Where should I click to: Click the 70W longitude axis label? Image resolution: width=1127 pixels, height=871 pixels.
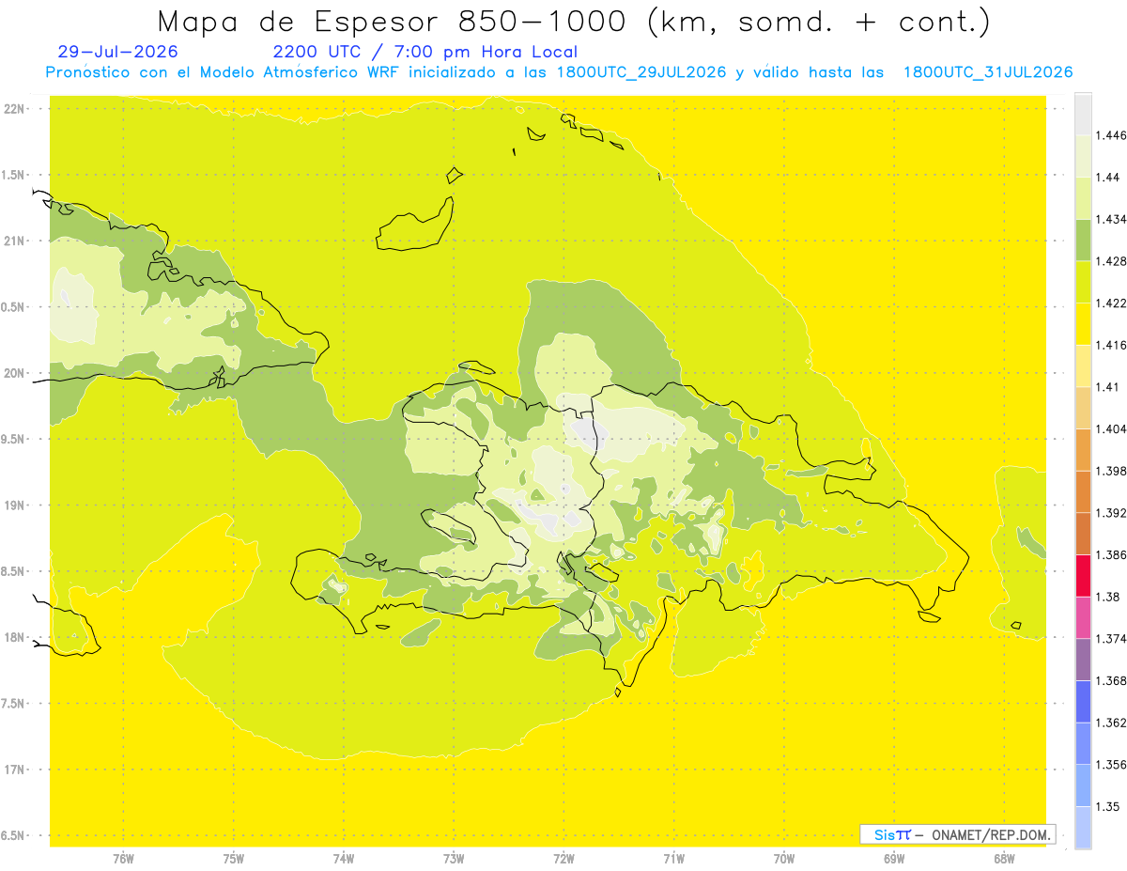[784, 858]
